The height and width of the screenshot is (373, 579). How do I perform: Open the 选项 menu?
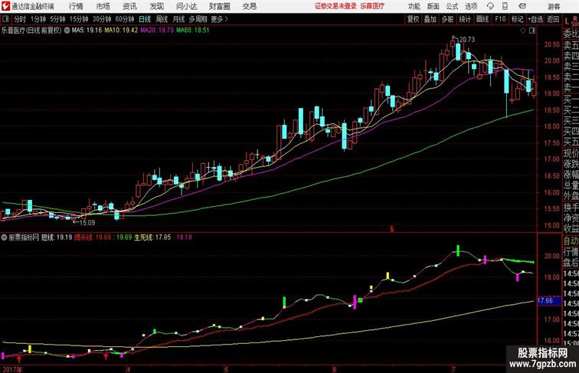[471, 6]
